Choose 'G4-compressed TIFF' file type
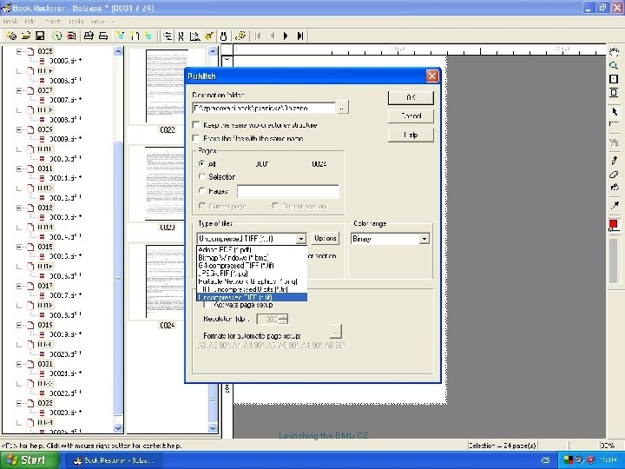The height and width of the screenshot is (469, 625). pos(252,266)
